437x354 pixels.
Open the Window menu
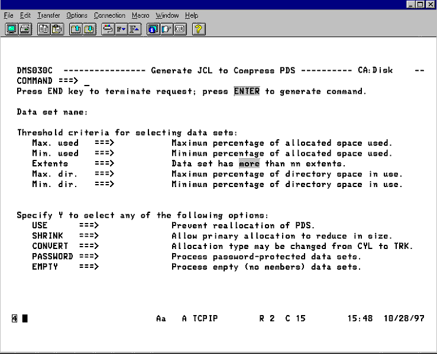pos(167,15)
